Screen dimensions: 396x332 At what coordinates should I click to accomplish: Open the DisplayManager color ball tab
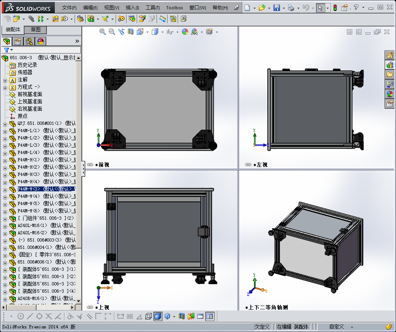[x=41, y=41]
